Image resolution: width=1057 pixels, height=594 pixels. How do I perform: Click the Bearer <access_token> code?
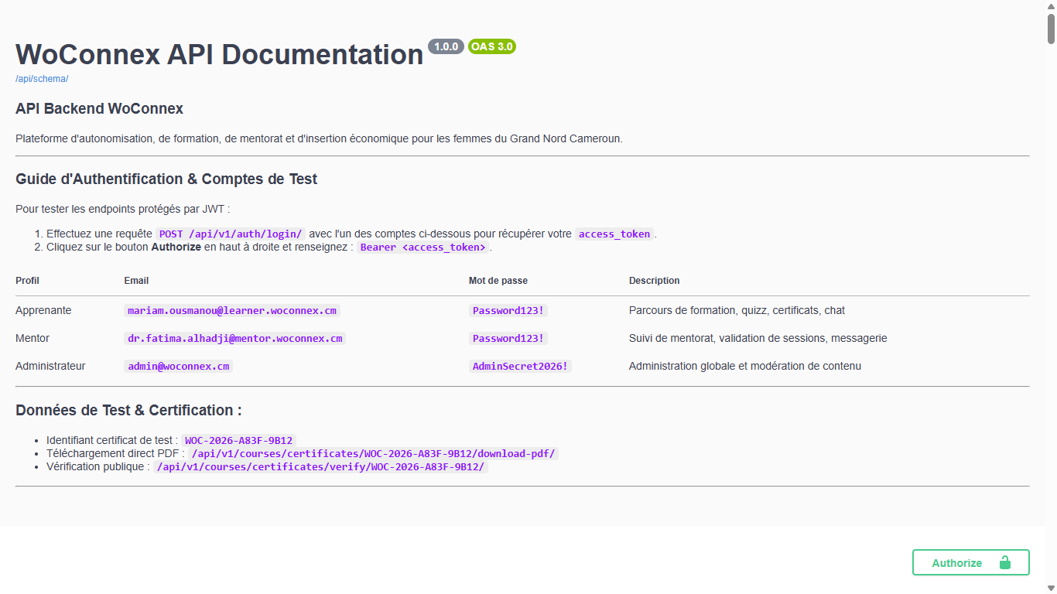coord(423,247)
